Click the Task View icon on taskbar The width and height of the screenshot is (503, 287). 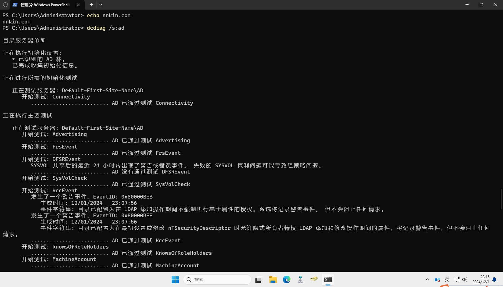[258, 280]
